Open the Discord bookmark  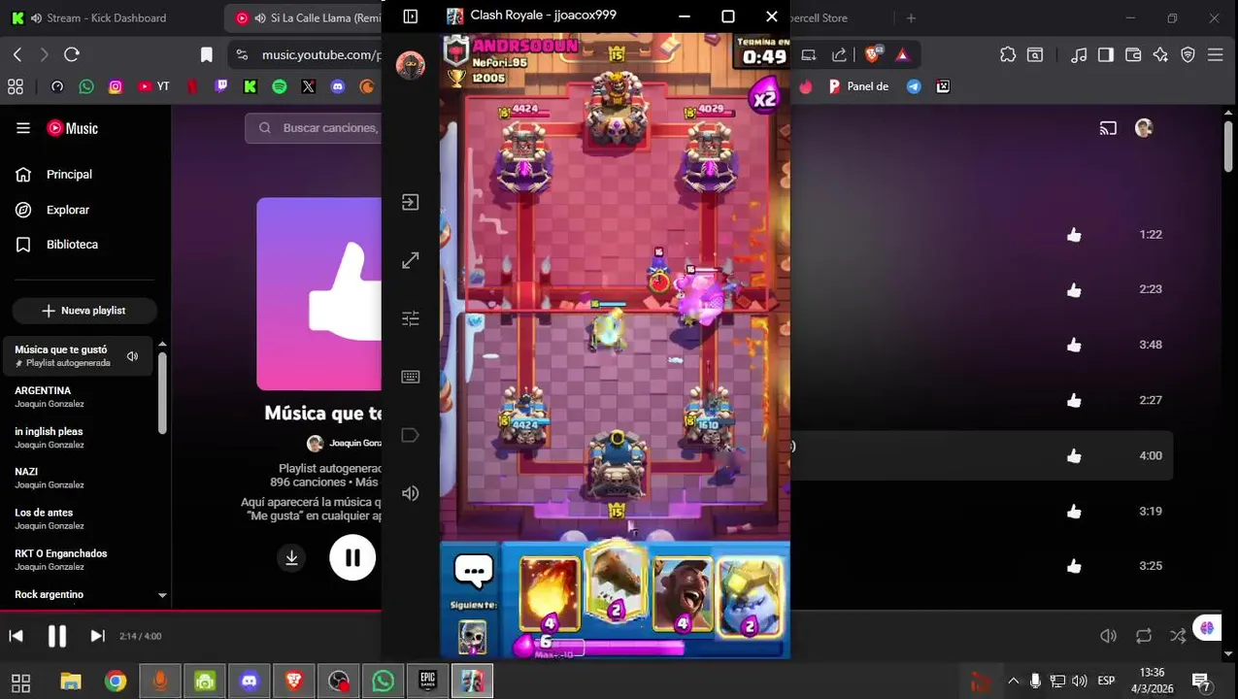337,86
